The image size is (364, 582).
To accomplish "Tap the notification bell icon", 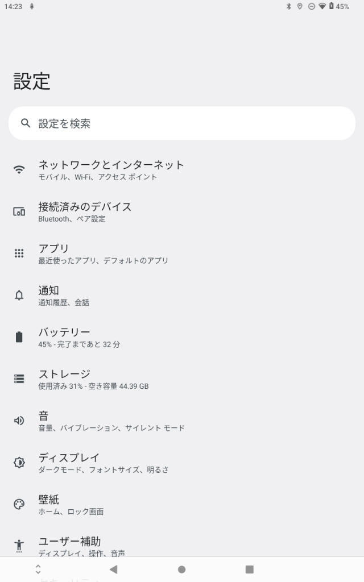I will [19, 296].
